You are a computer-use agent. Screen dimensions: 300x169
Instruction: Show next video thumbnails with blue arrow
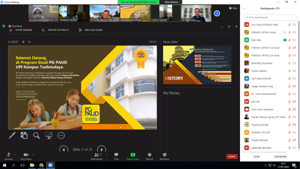pyautogui.click(x=217, y=13)
